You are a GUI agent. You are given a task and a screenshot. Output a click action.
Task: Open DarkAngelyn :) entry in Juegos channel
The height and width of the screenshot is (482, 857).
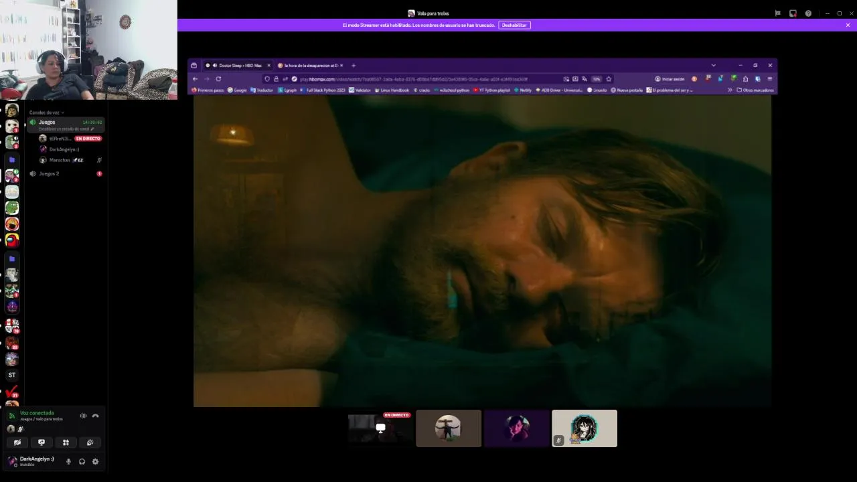pyautogui.click(x=64, y=149)
